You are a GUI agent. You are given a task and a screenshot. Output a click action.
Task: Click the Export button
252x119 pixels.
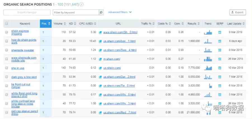click(x=237, y=12)
